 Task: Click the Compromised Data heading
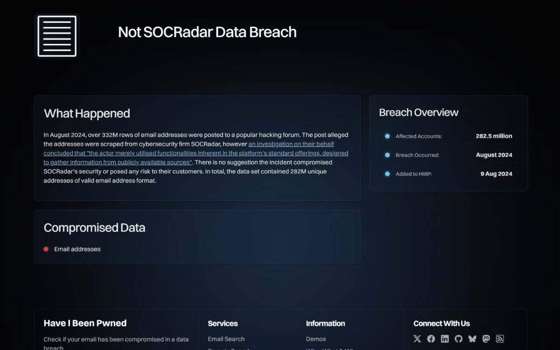click(94, 228)
